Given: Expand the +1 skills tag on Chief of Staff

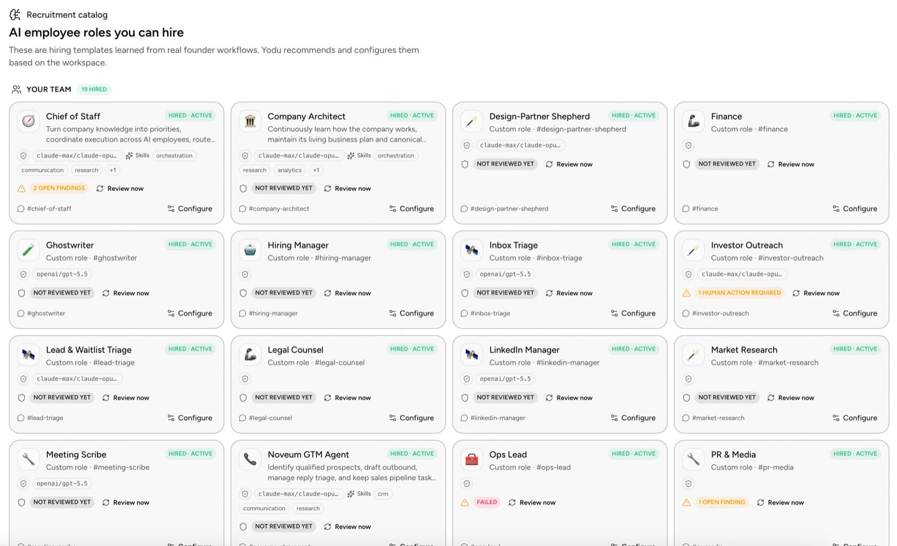Looking at the screenshot, I should pyautogui.click(x=113, y=170).
